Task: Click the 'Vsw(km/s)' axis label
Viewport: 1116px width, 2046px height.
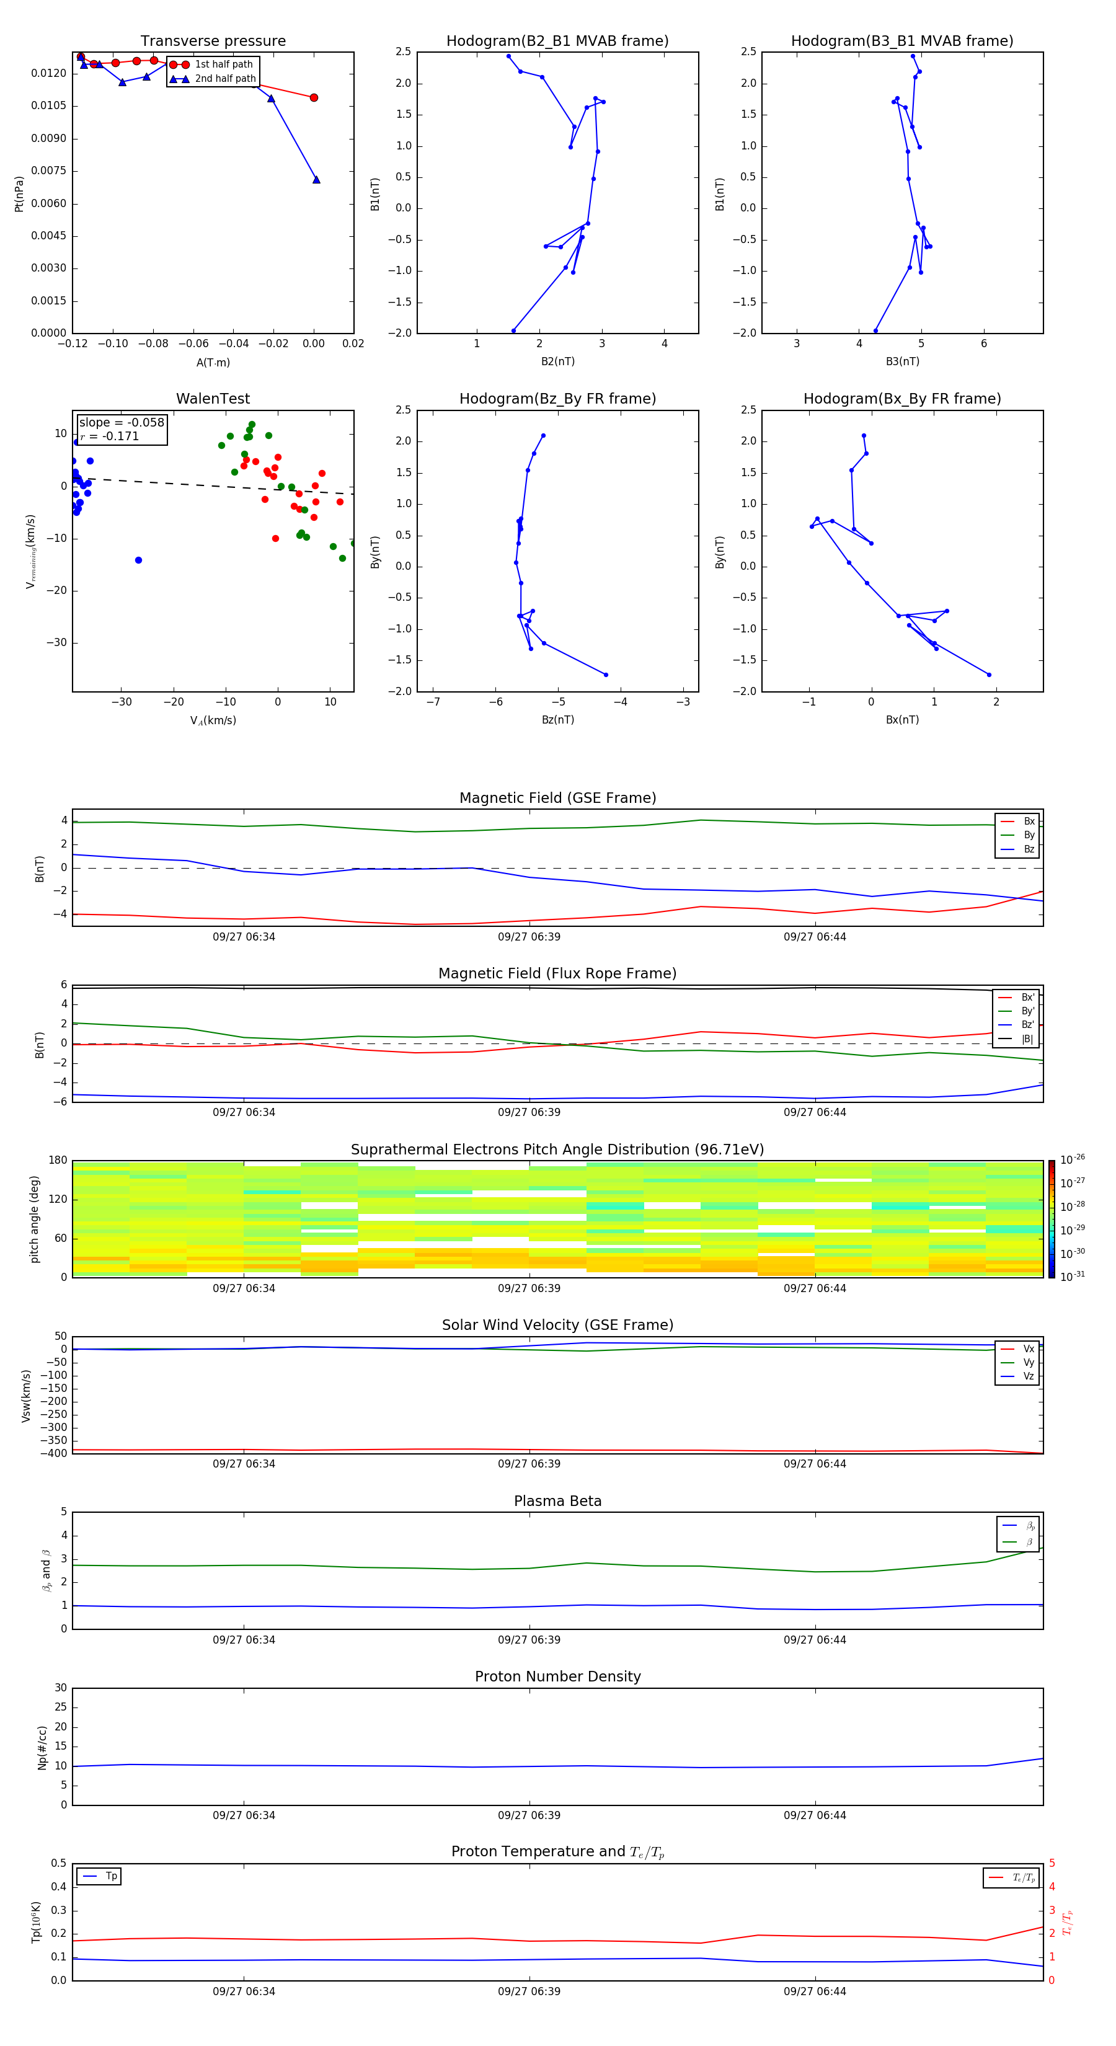Action: (x=26, y=1395)
